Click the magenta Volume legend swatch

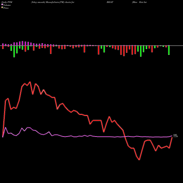tap(2, 5)
